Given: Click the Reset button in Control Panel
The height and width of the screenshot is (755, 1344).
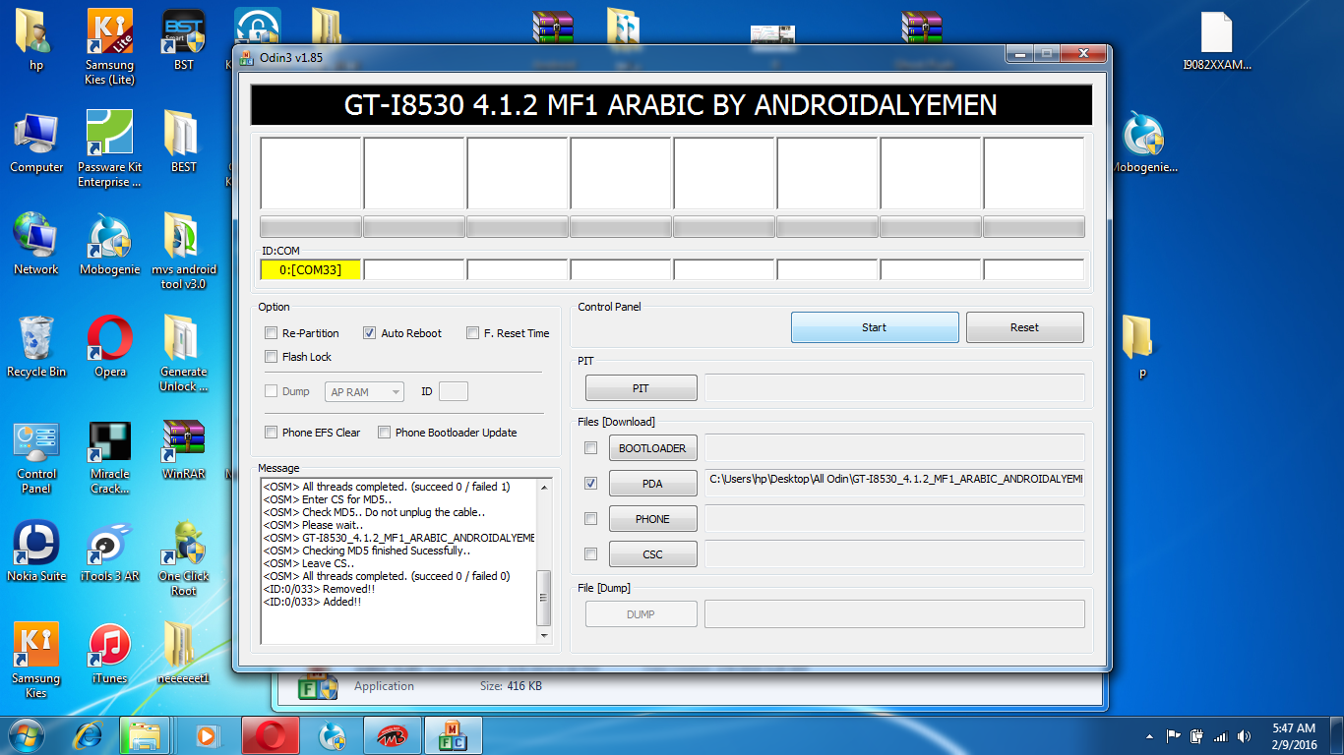Looking at the screenshot, I should (1025, 327).
